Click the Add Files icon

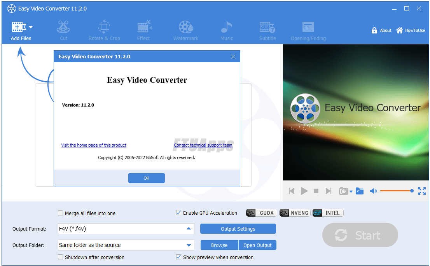click(x=19, y=27)
